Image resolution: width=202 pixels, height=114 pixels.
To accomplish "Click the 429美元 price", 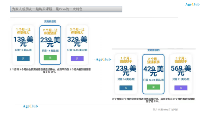I will tap(153, 71).
